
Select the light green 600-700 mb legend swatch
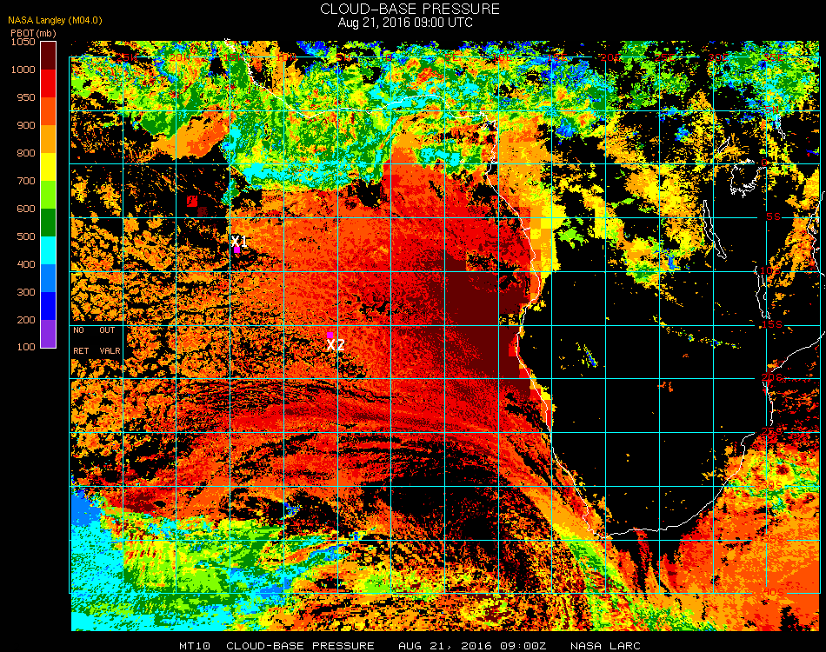coord(48,195)
